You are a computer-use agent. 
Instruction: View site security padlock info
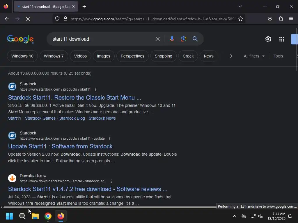coord(65,19)
